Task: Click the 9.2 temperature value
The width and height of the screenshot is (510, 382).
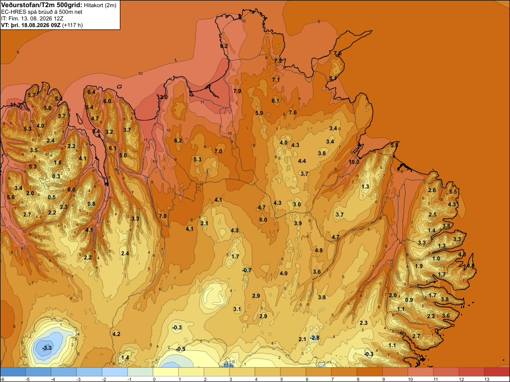Action: click(224, 46)
